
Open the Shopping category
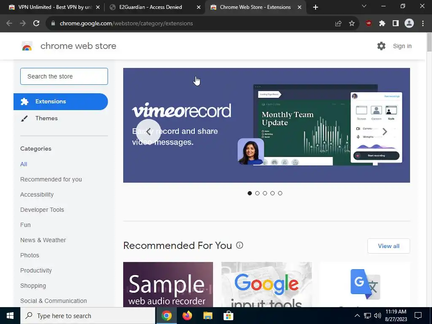(33, 286)
